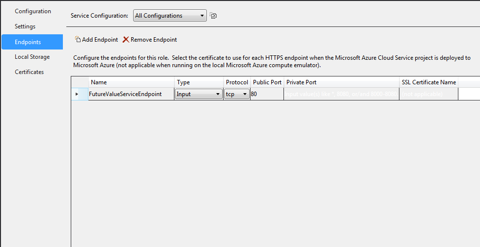Click the SSL Certificate Name cell
480x247 pixels.
(x=428, y=94)
